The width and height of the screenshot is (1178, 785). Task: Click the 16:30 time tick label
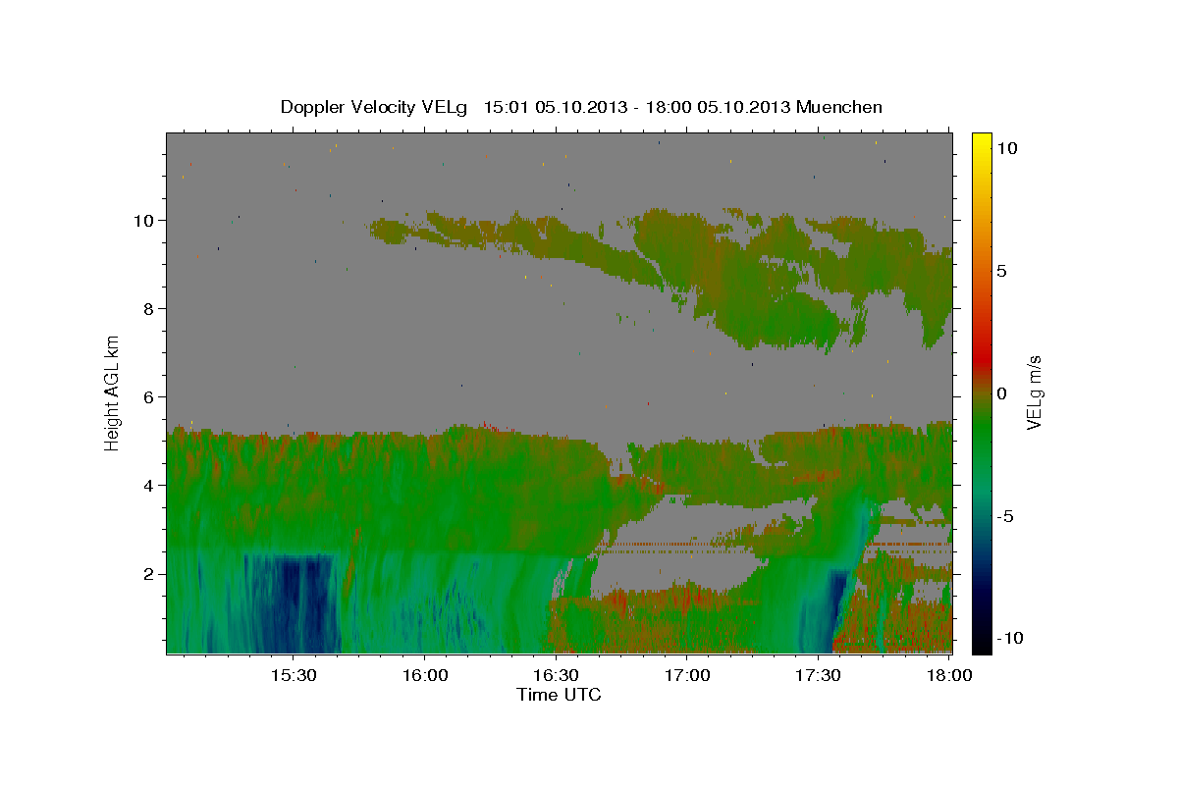point(556,675)
